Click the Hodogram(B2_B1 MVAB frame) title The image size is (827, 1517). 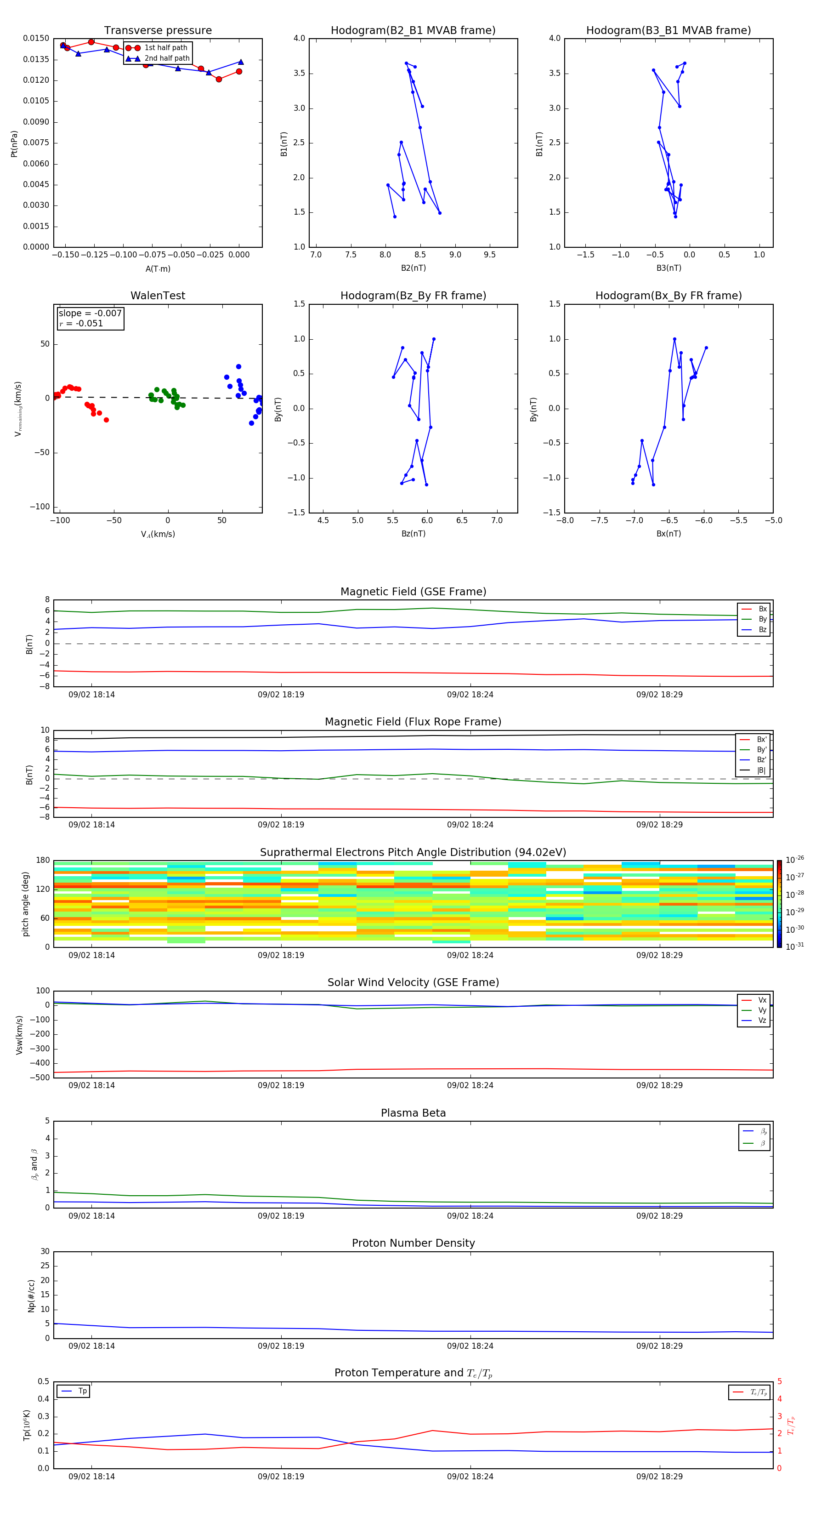pos(413,31)
